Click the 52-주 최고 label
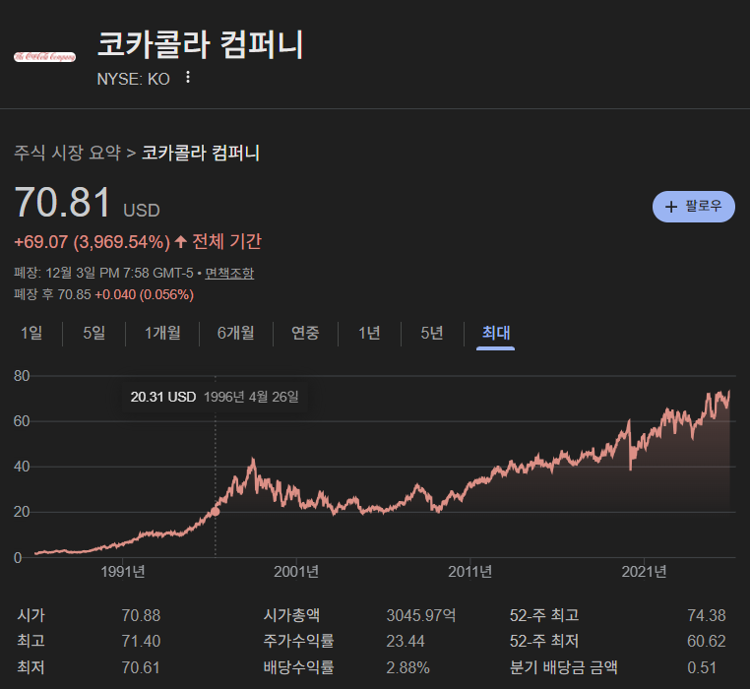Screen dimensions: 750x689 544,615
